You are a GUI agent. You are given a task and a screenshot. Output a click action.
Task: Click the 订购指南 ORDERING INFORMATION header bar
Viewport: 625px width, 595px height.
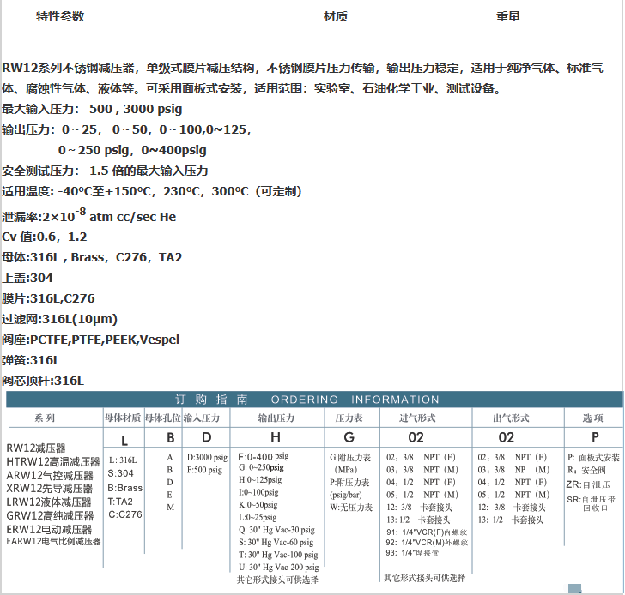pos(314,400)
